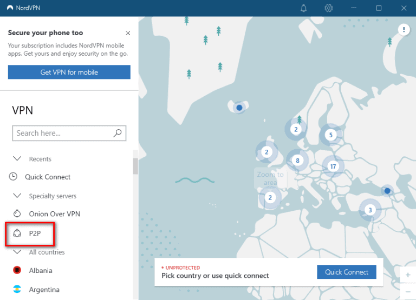Dismiss the Secure your phone banner
Image resolution: width=416 pixels, height=300 pixels.
tap(128, 33)
